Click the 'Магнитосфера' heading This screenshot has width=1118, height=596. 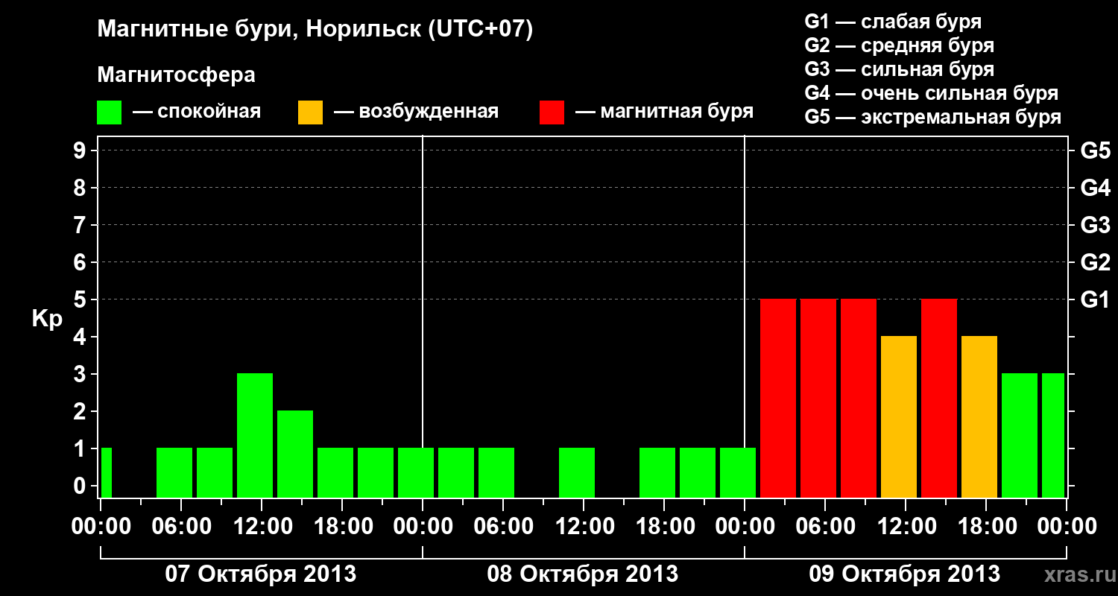click(x=176, y=75)
